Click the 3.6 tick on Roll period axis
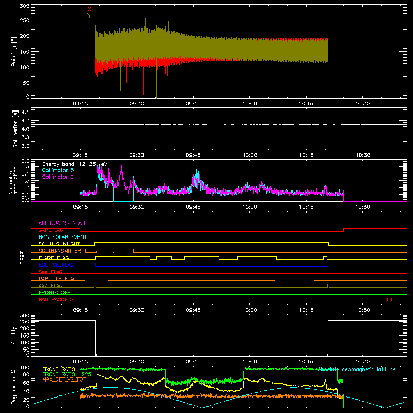The height and width of the screenshot is (413, 413). click(25, 146)
